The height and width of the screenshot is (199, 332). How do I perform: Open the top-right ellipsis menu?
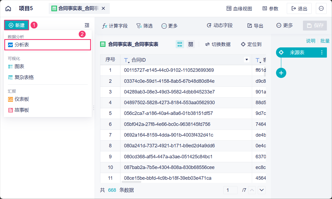321,9
